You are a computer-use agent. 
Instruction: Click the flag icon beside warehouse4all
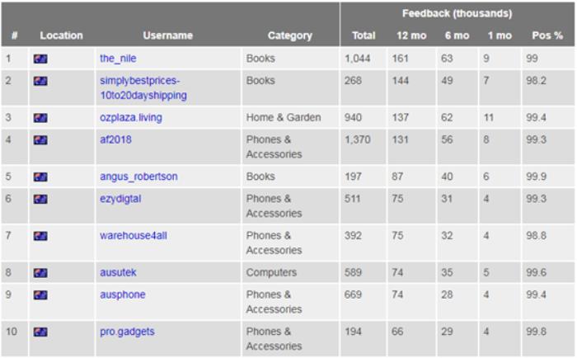(40, 236)
